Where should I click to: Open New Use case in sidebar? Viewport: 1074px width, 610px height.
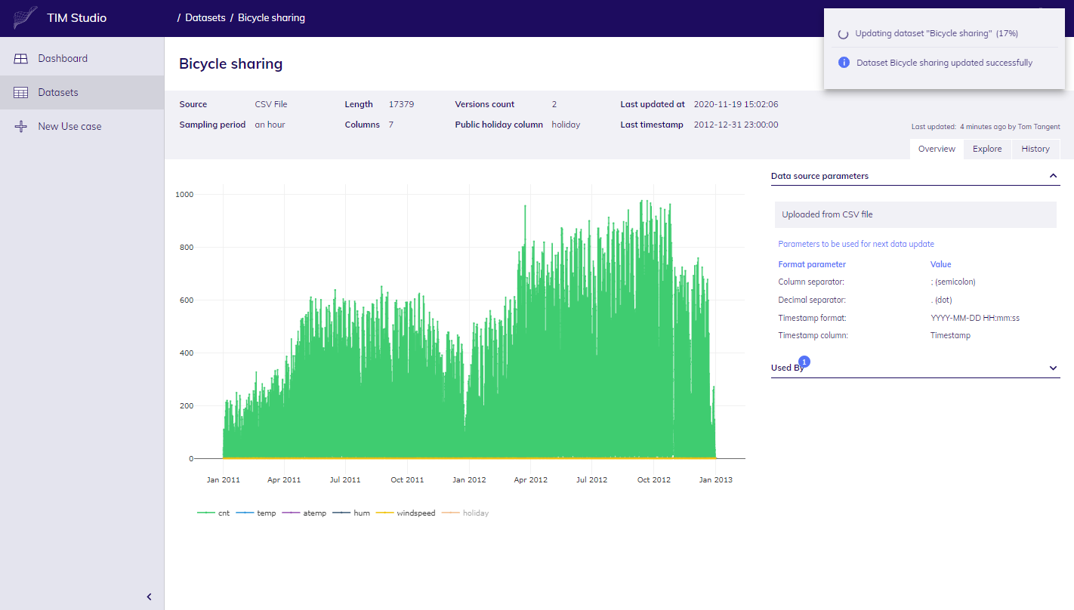(82, 126)
